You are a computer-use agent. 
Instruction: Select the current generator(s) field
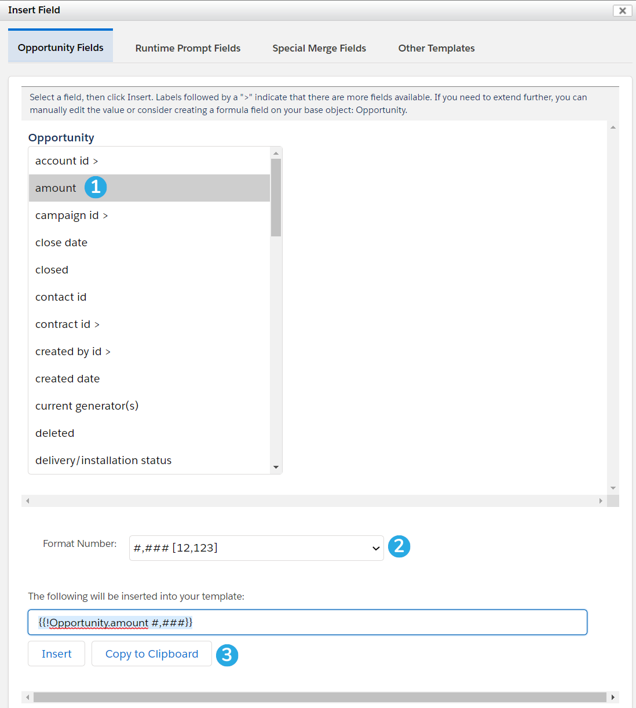(149, 406)
